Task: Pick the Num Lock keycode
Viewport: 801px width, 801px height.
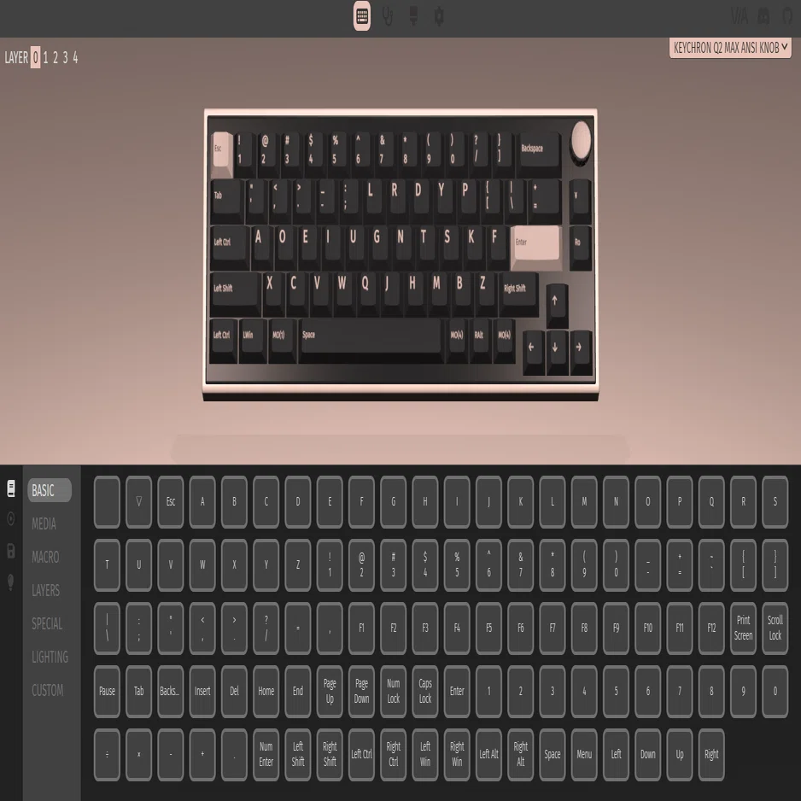Action: tap(394, 691)
